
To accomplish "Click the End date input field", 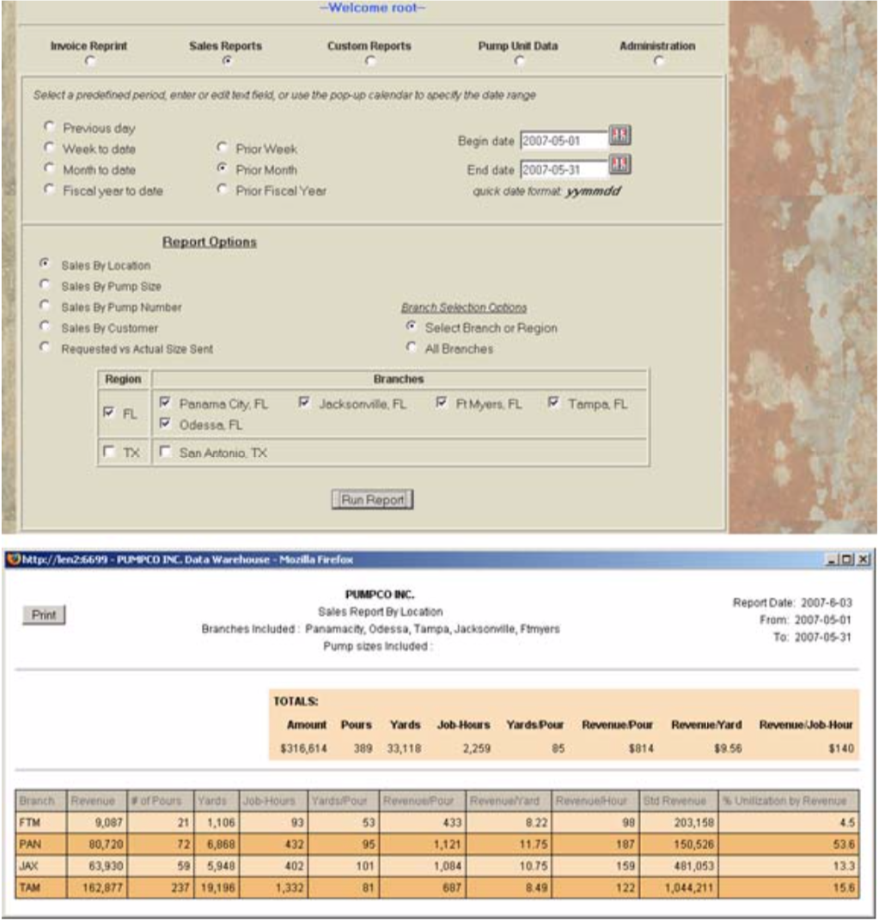I will pyautogui.click(x=564, y=170).
